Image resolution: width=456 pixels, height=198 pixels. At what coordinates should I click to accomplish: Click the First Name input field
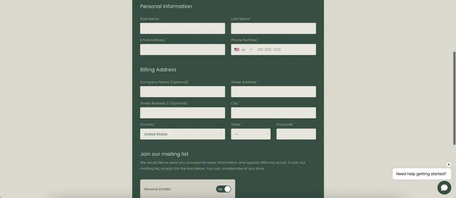click(182, 28)
